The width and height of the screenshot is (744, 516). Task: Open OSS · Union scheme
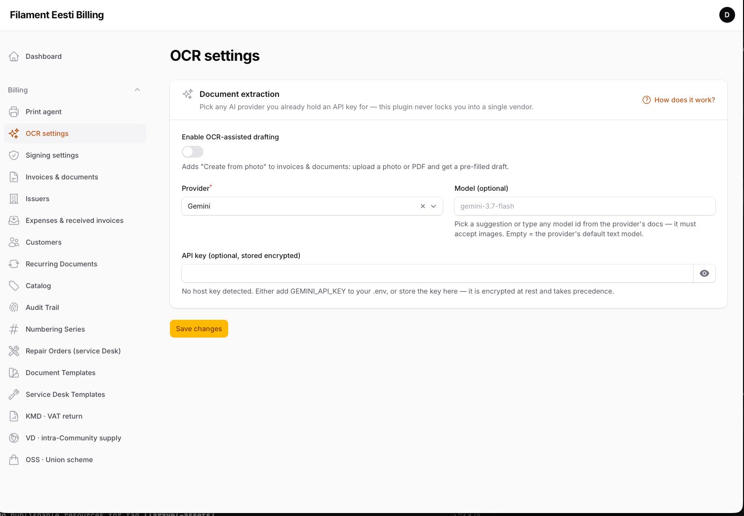click(x=75, y=460)
